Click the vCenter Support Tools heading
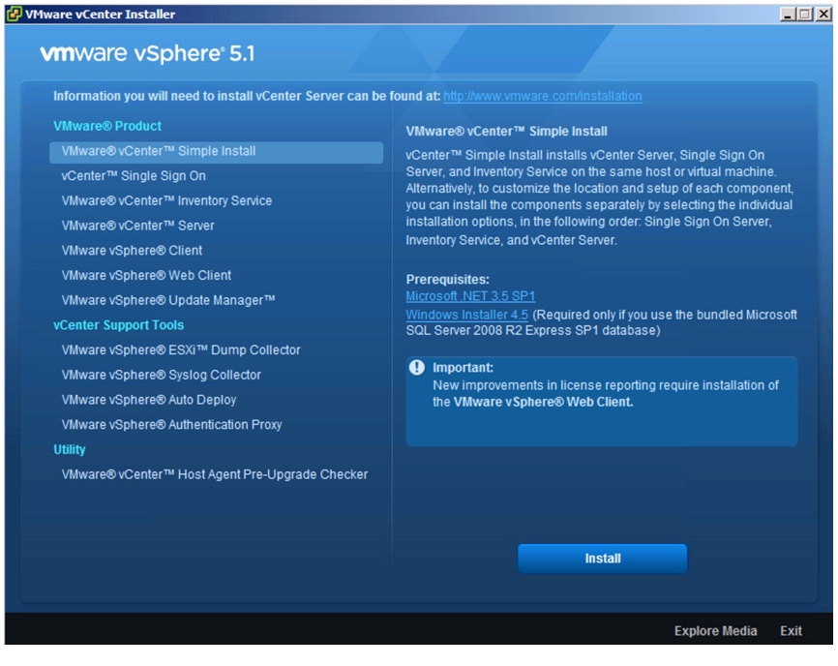Screen dimensions: 838x666 click(x=119, y=325)
